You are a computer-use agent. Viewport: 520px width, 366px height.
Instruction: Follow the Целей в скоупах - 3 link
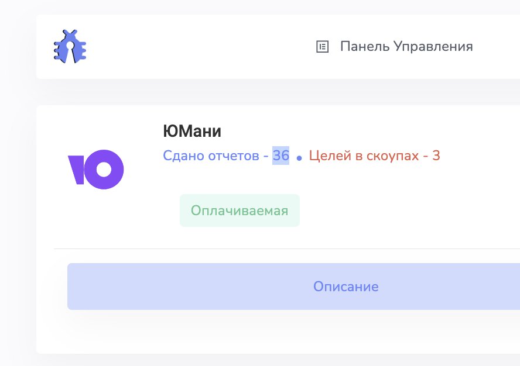point(375,155)
